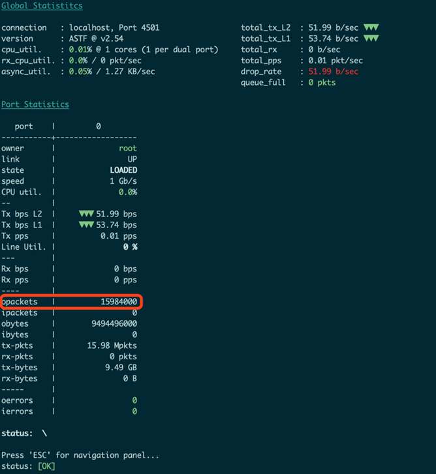The width and height of the screenshot is (436, 474).
Task: Click the 'Line Util.' row label
Action: point(24,247)
